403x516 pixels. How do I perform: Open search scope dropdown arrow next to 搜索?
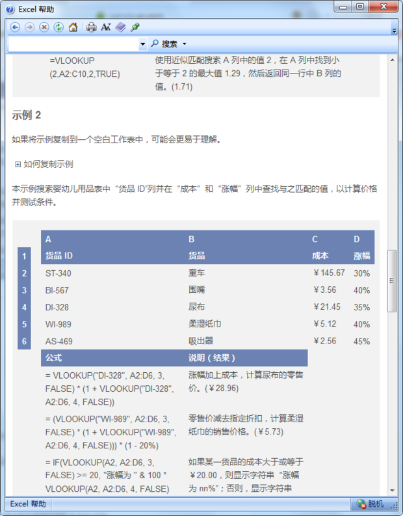click(x=184, y=44)
